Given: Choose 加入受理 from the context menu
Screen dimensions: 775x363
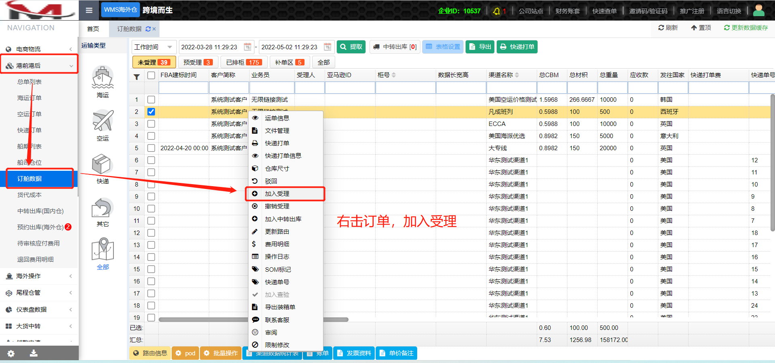Looking at the screenshot, I should click(x=277, y=194).
